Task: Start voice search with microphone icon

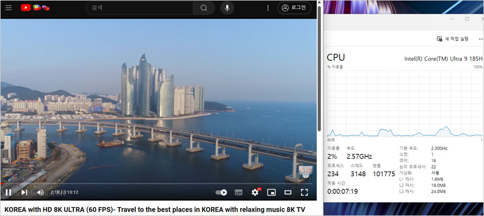Action: 227,8
